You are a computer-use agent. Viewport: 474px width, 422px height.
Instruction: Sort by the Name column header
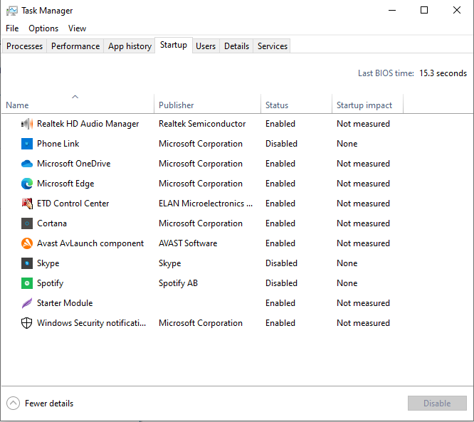78,104
